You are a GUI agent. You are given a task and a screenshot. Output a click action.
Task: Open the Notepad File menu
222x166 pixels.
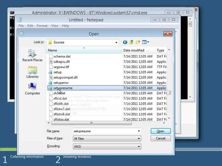coord(21,26)
